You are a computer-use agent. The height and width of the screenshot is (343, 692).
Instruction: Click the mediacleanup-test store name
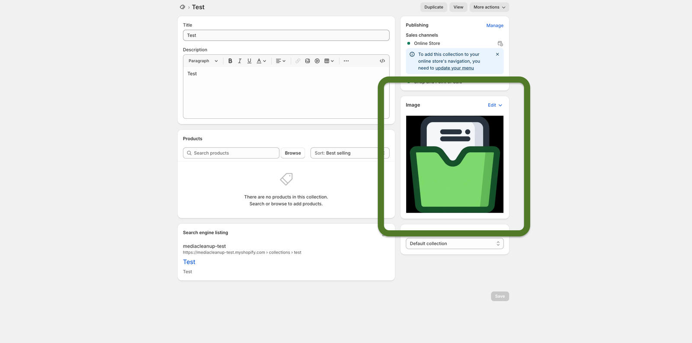[x=204, y=246]
